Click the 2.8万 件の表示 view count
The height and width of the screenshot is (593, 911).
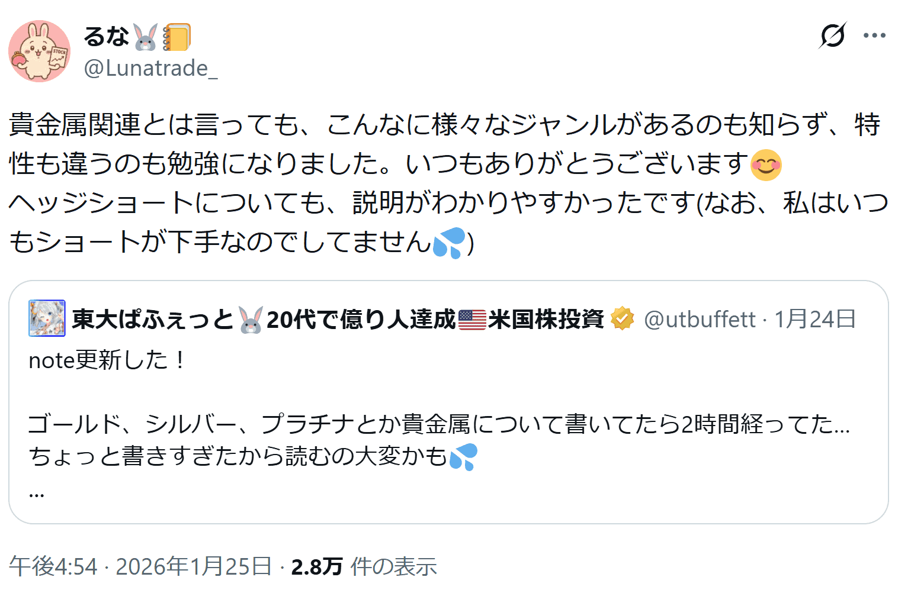364,567
